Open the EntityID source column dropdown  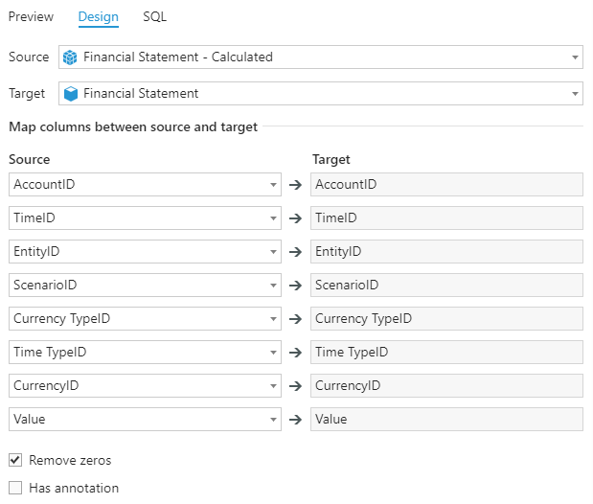(272, 252)
